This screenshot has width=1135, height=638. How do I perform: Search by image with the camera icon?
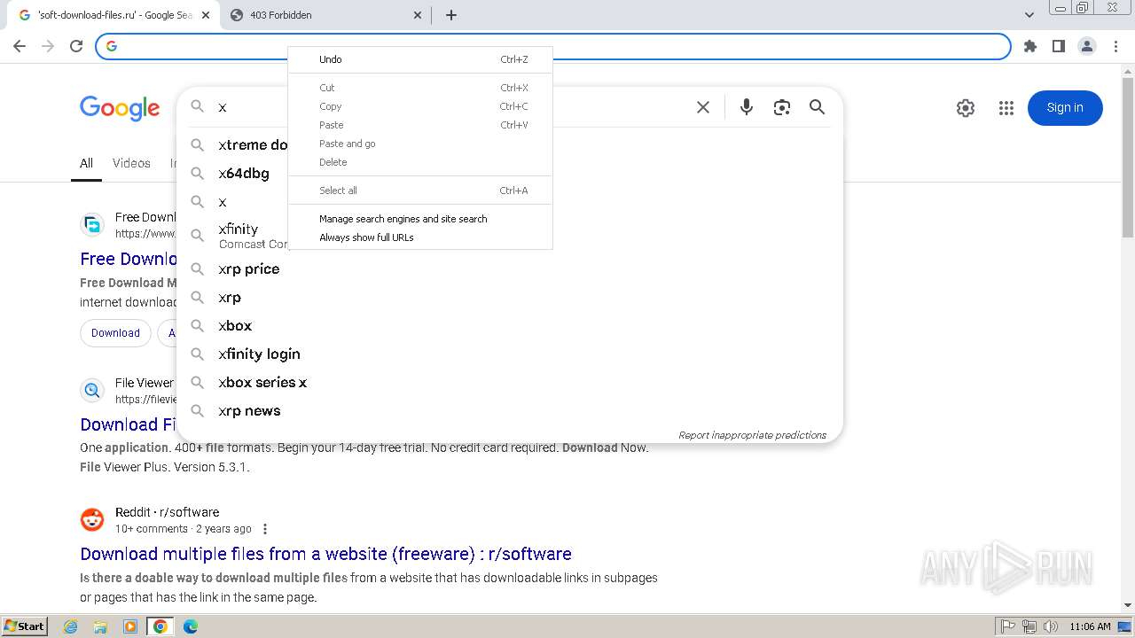click(782, 107)
